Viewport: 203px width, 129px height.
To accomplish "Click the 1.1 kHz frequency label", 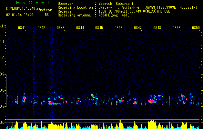I will (3, 42).
